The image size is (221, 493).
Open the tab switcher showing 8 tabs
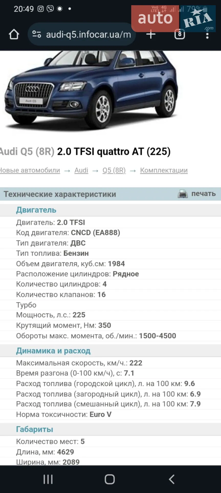click(180, 34)
